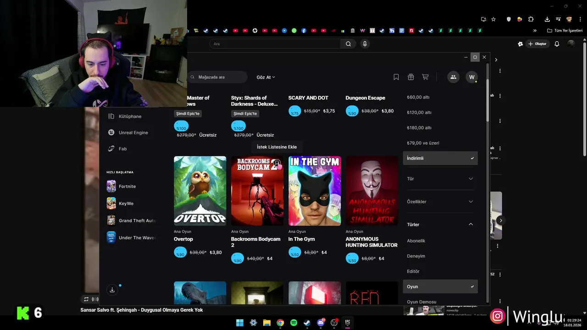The height and width of the screenshot is (330, 587).
Task: Open the friends list icon
Action: tap(453, 77)
